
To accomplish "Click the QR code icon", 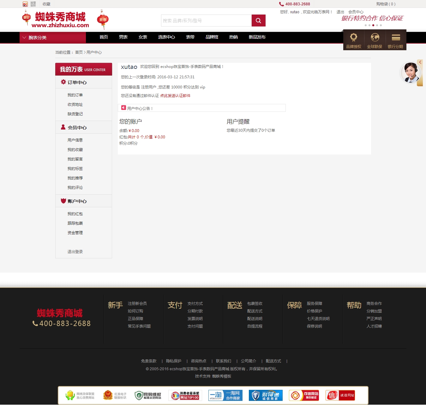I will coord(33,4).
